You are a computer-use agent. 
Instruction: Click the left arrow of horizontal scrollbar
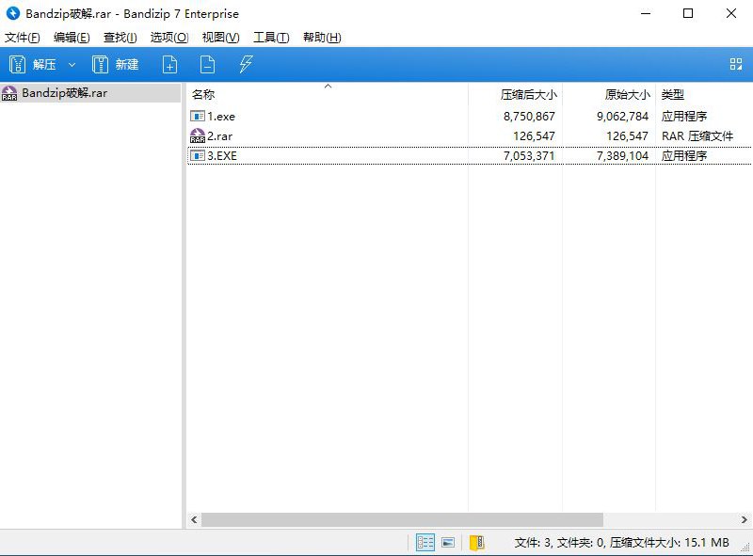tap(194, 519)
